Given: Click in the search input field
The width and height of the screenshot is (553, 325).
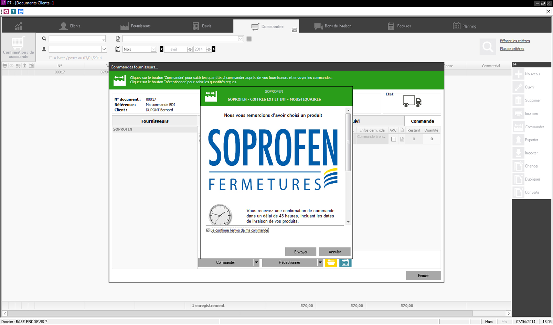Looking at the screenshot, I should 75,39.
